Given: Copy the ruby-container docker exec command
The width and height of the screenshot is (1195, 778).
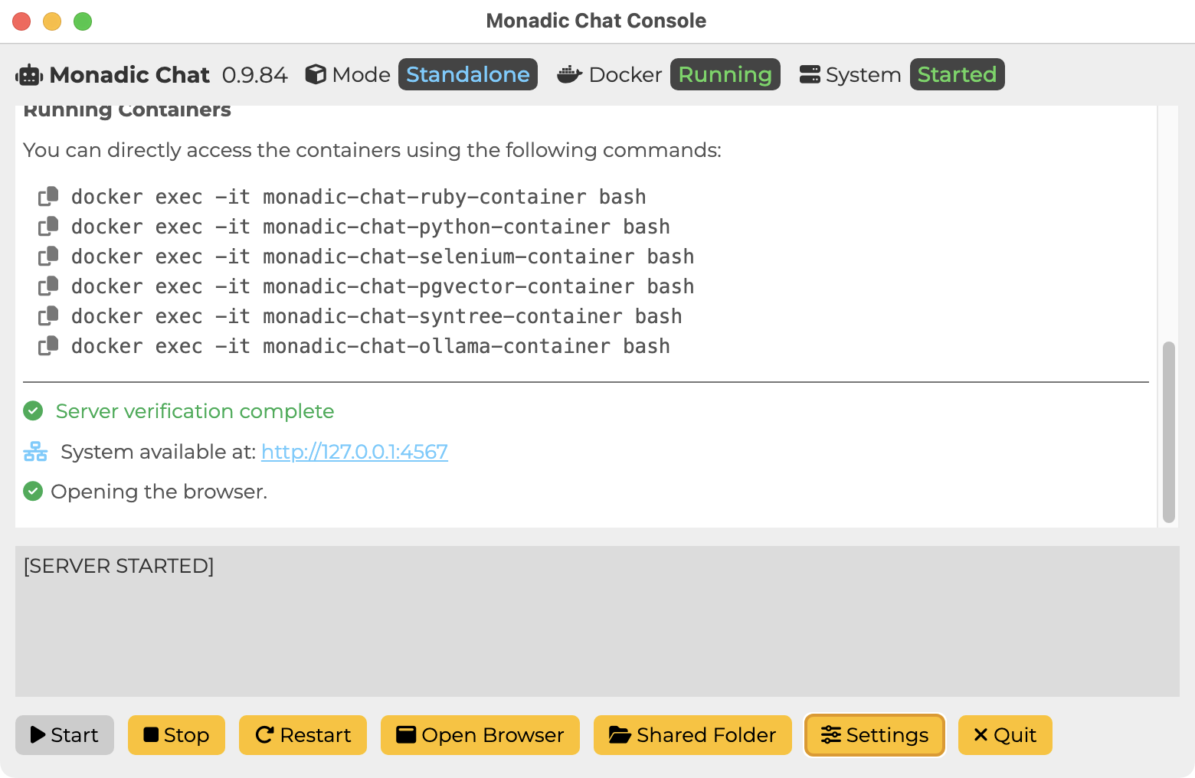Looking at the screenshot, I should 48,197.
